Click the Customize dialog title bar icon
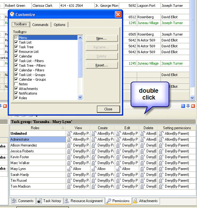The height and width of the screenshot is (208, 197). [x=12, y=15]
